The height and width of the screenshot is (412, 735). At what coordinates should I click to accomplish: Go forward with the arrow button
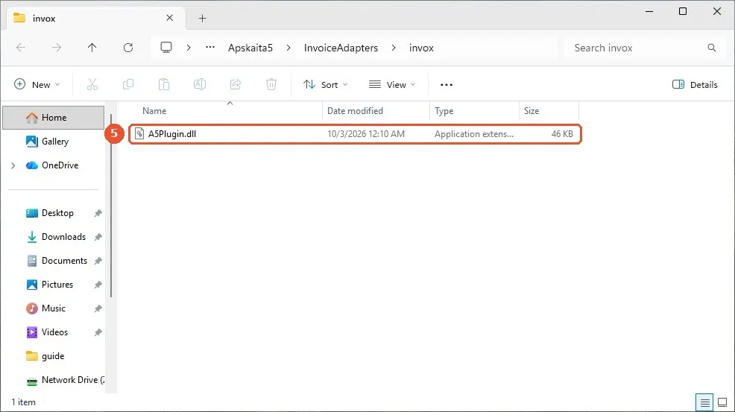pos(56,48)
